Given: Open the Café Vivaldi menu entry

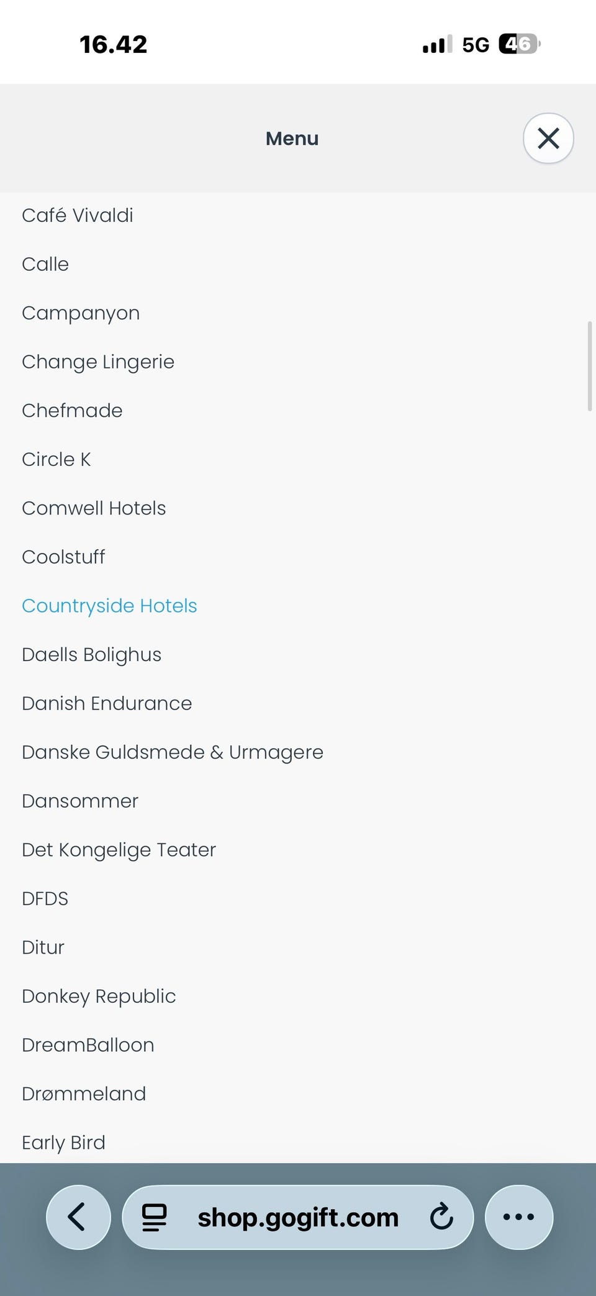Looking at the screenshot, I should (x=78, y=216).
